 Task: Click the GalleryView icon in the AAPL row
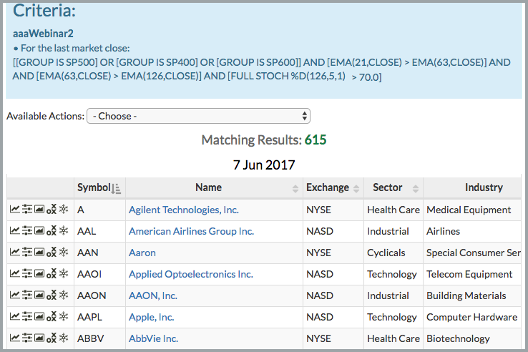coord(39,317)
